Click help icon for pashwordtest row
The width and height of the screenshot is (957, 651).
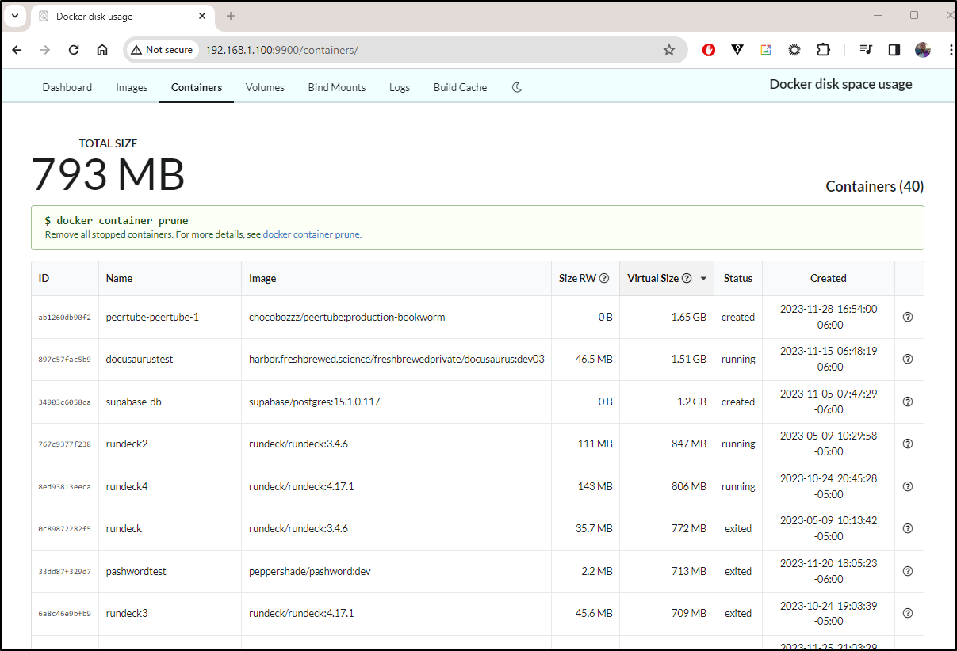[x=909, y=571]
